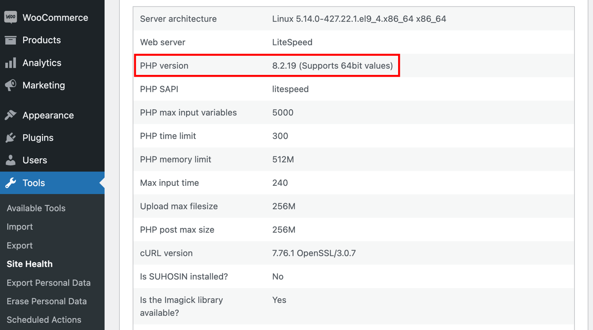Select the Plugins plug icon
Viewport: 593px width, 330px height.
(x=11, y=137)
